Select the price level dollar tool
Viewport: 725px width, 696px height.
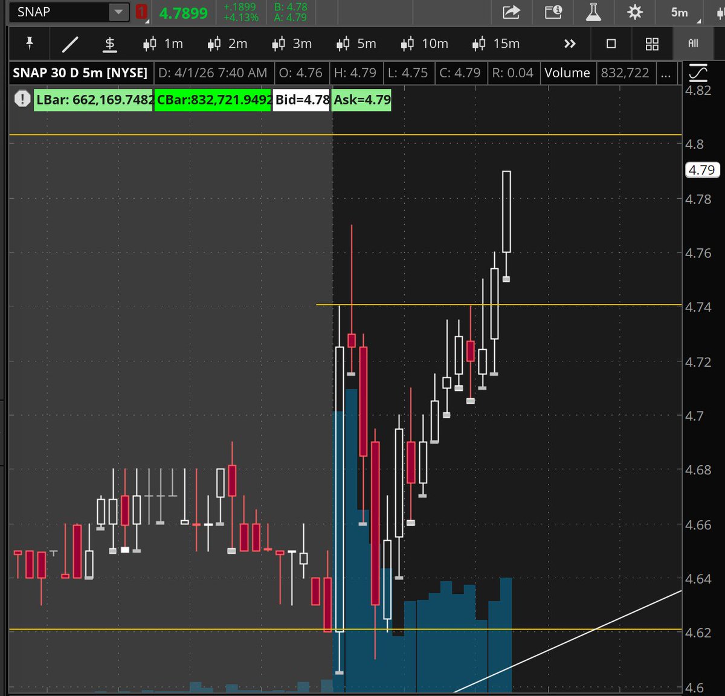pyautogui.click(x=110, y=43)
